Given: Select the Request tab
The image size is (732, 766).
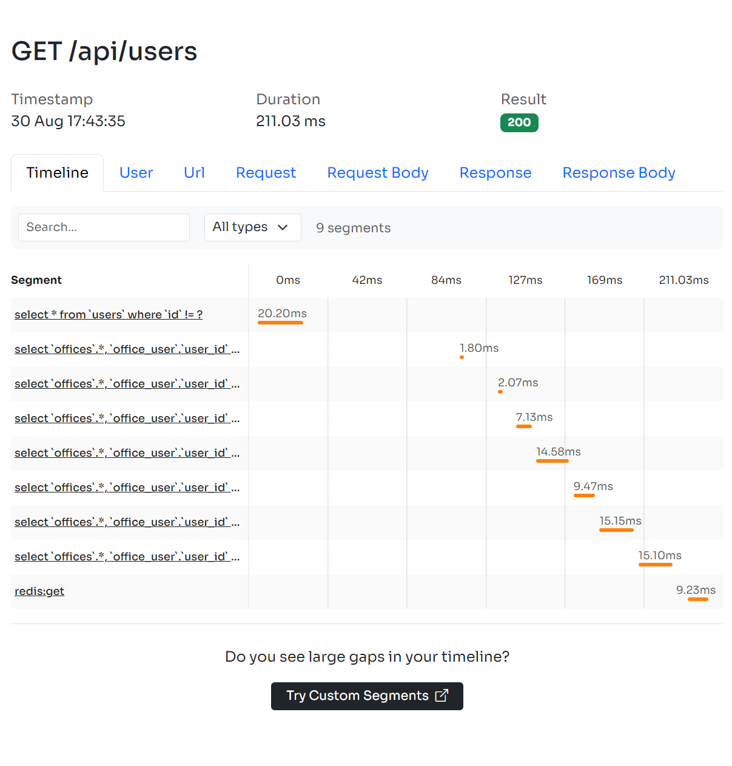Looking at the screenshot, I should click(266, 173).
